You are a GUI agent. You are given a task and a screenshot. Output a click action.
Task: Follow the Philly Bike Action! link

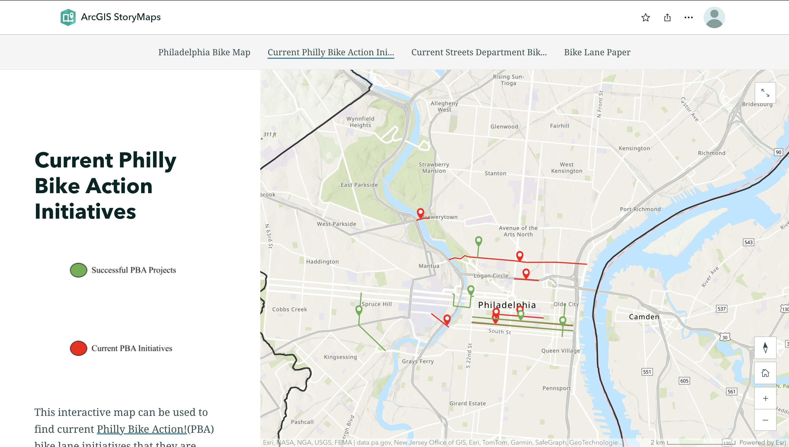(x=141, y=429)
